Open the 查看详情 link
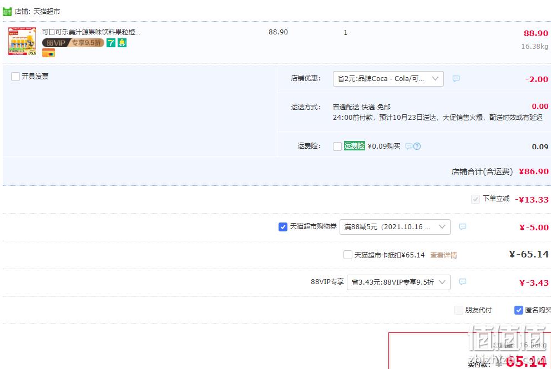 coord(444,255)
